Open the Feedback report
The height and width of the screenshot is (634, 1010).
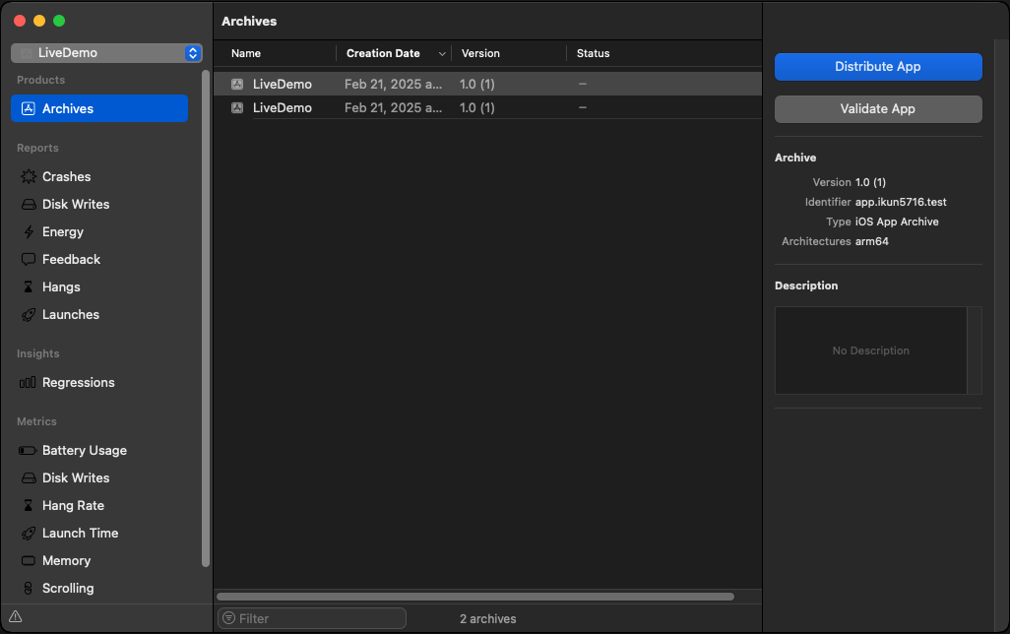tap(71, 260)
